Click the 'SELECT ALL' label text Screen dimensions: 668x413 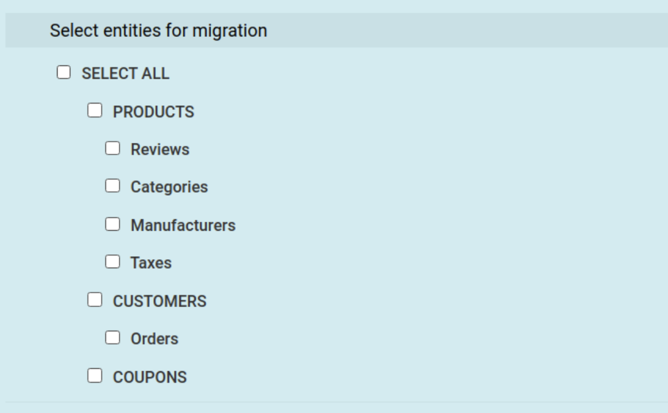click(125, 74)
